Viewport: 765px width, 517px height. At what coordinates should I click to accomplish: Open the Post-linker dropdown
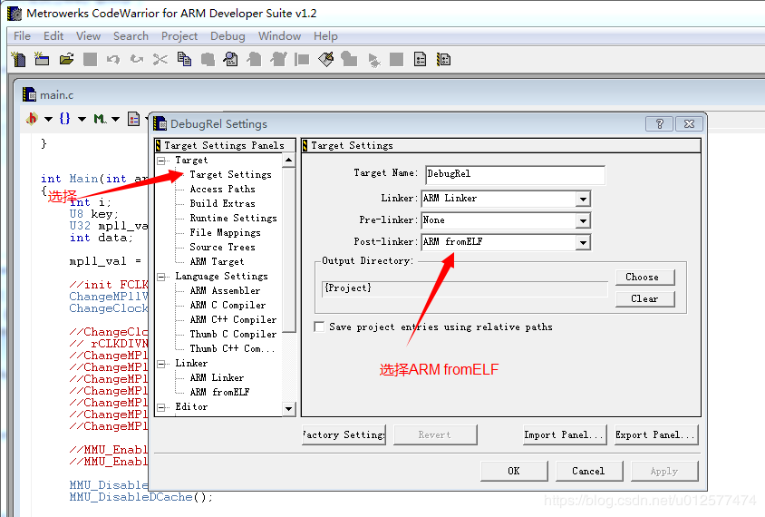point(583,242)
